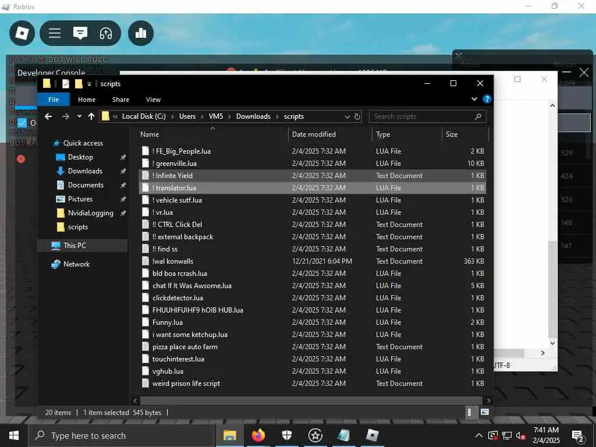Select the ! greenville.lua file

313,164
